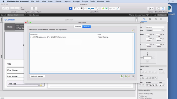The width and height of the screenshot is (177, 99).
Task: Collapse the Sliding & Visibility section
Action: [x=138, y=90]
